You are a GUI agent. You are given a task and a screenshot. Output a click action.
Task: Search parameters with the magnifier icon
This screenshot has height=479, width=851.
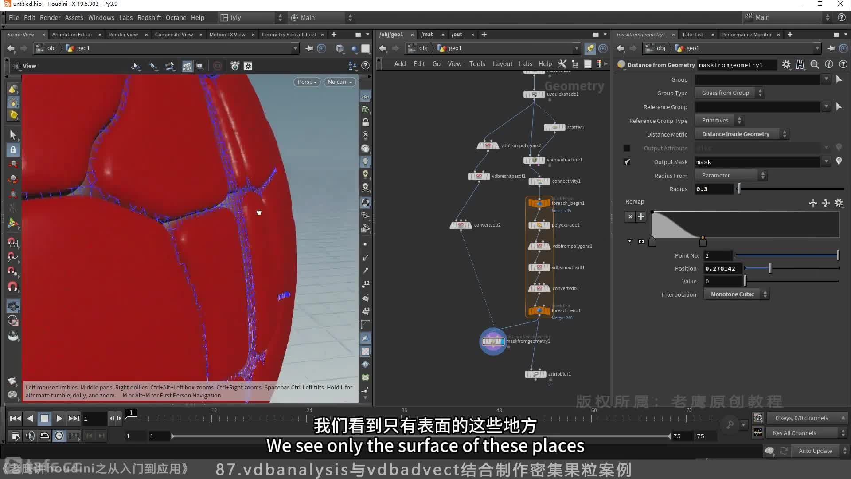tap(815, 65)
